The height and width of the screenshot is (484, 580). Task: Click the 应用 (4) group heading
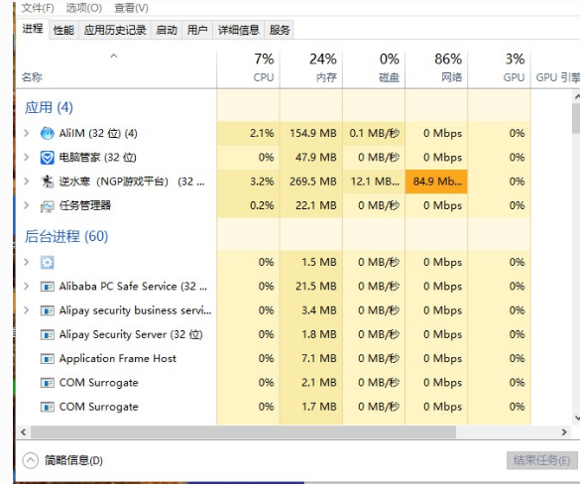pos(49,108)
